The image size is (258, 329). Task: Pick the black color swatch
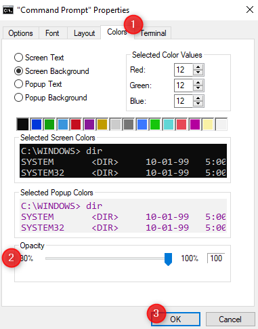click(23, 124)
